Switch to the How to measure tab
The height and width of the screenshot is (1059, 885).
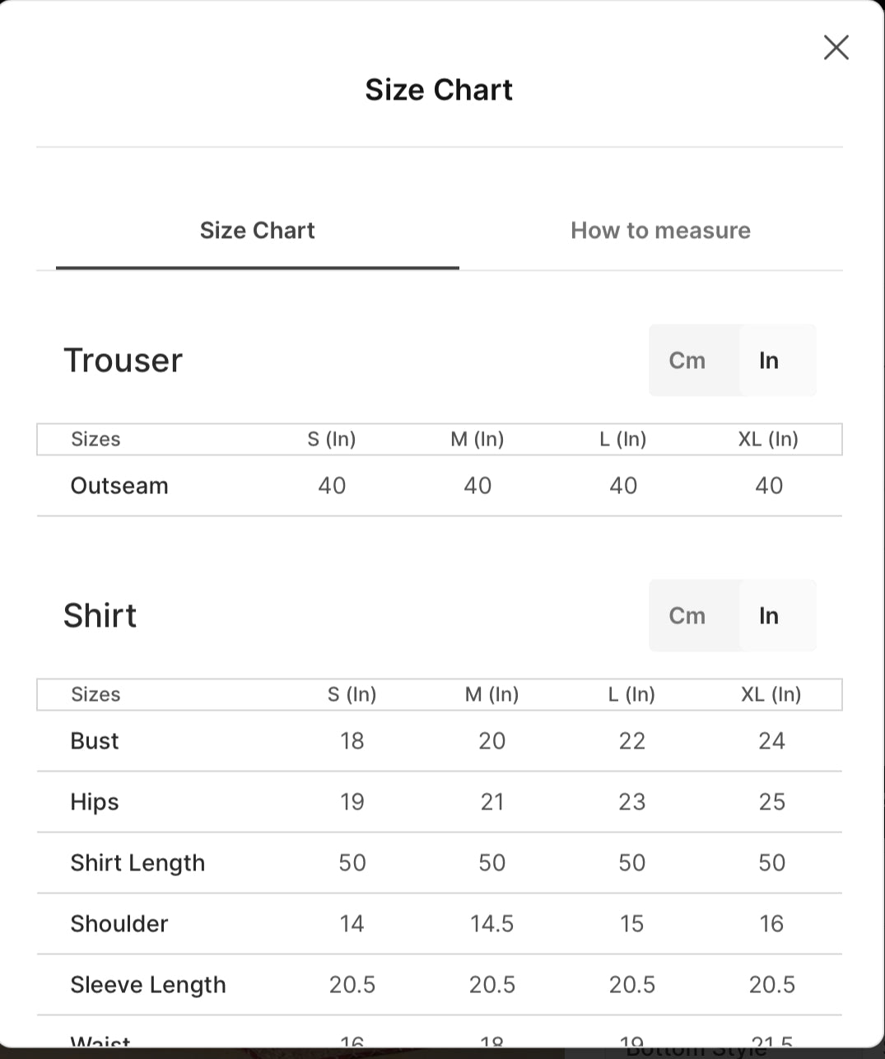point(660,230)
